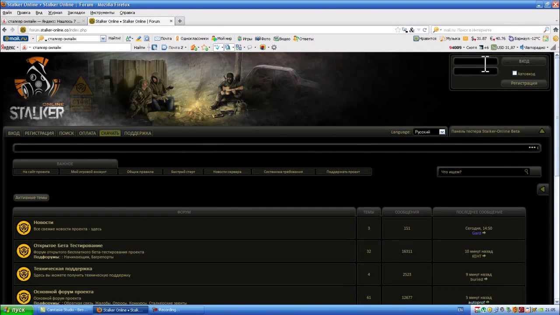Open a new browser tab with the plus button
The width and height of the screenshot is (560, 315).
click(179, 21)
